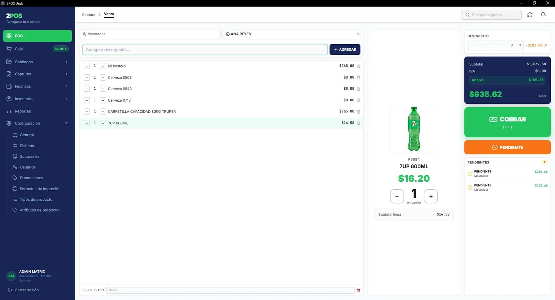Screen dimensions: 555x300
Task: Open Sucursales settings
Action: click(41, 157)
